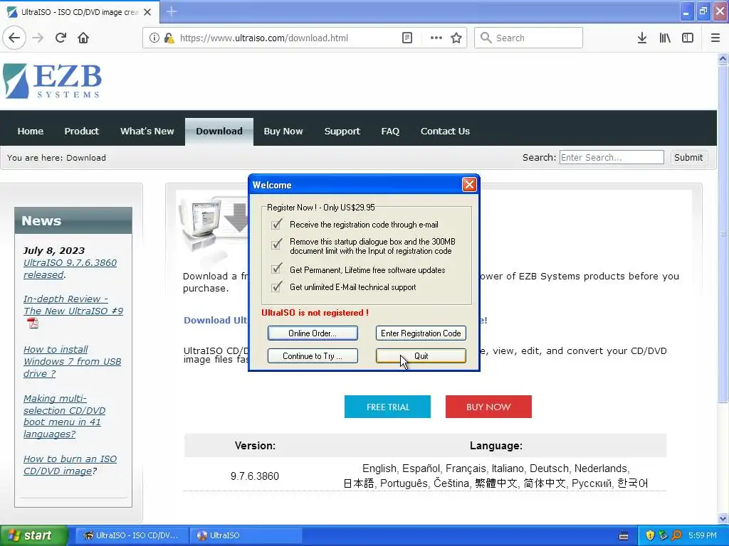Open page actions three-dots menu
The width and height of the screenshot is (729, 546).
click(x=436, y=38)
